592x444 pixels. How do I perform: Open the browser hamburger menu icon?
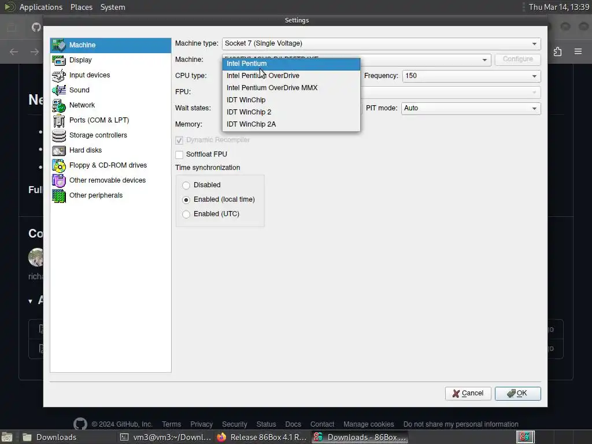578,51
